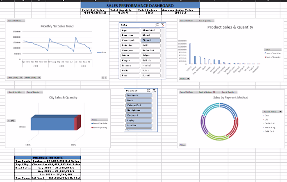Select Noida in City slicer

(x=130, y=71)
